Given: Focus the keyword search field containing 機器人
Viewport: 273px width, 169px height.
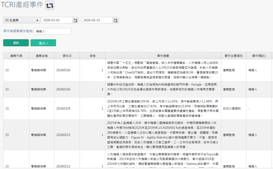Looking at the screenshot, I should click(x=53, y=31).
